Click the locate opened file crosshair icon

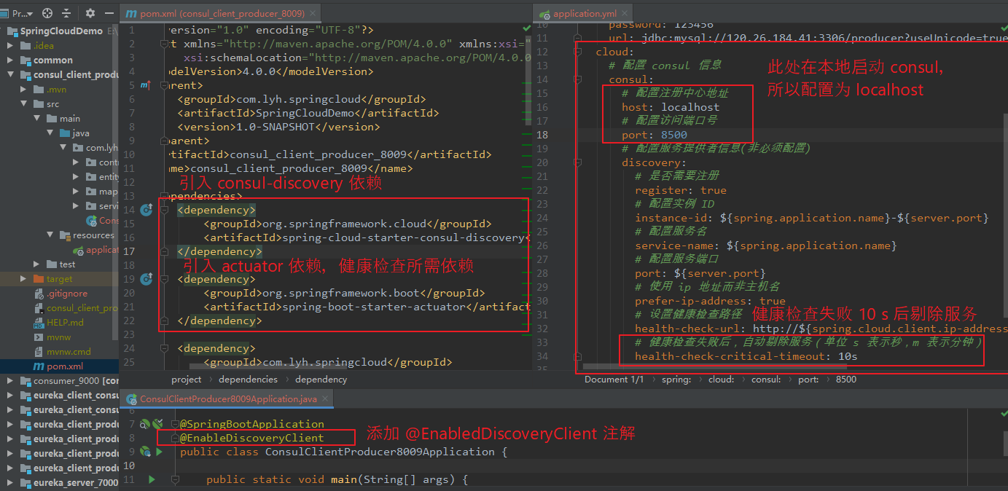click(x=47, y=13)
